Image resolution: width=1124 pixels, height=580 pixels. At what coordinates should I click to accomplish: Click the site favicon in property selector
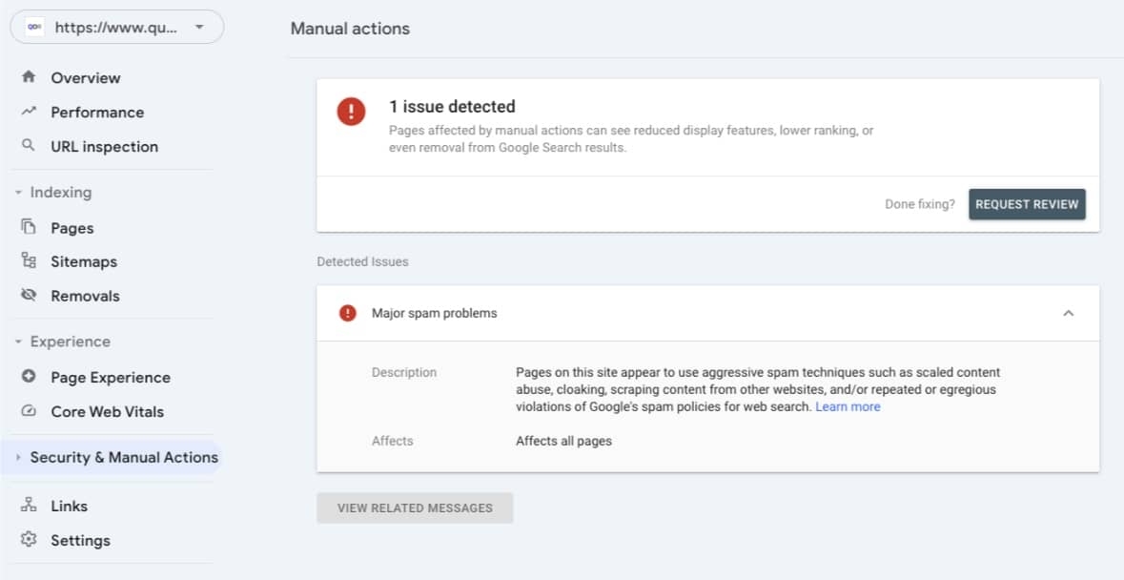(x=33, y=28)
